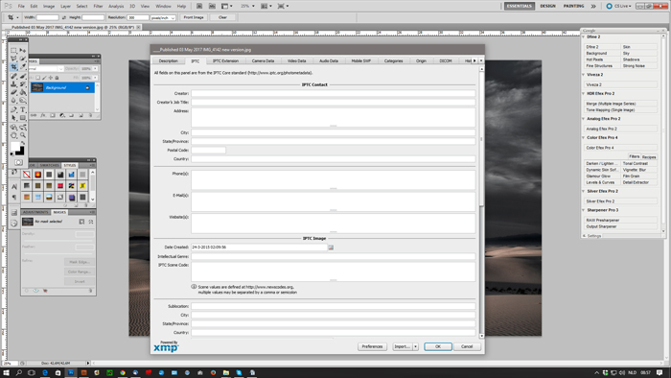Collapse the Silver Efex Pro 2 section

[584, 191]
